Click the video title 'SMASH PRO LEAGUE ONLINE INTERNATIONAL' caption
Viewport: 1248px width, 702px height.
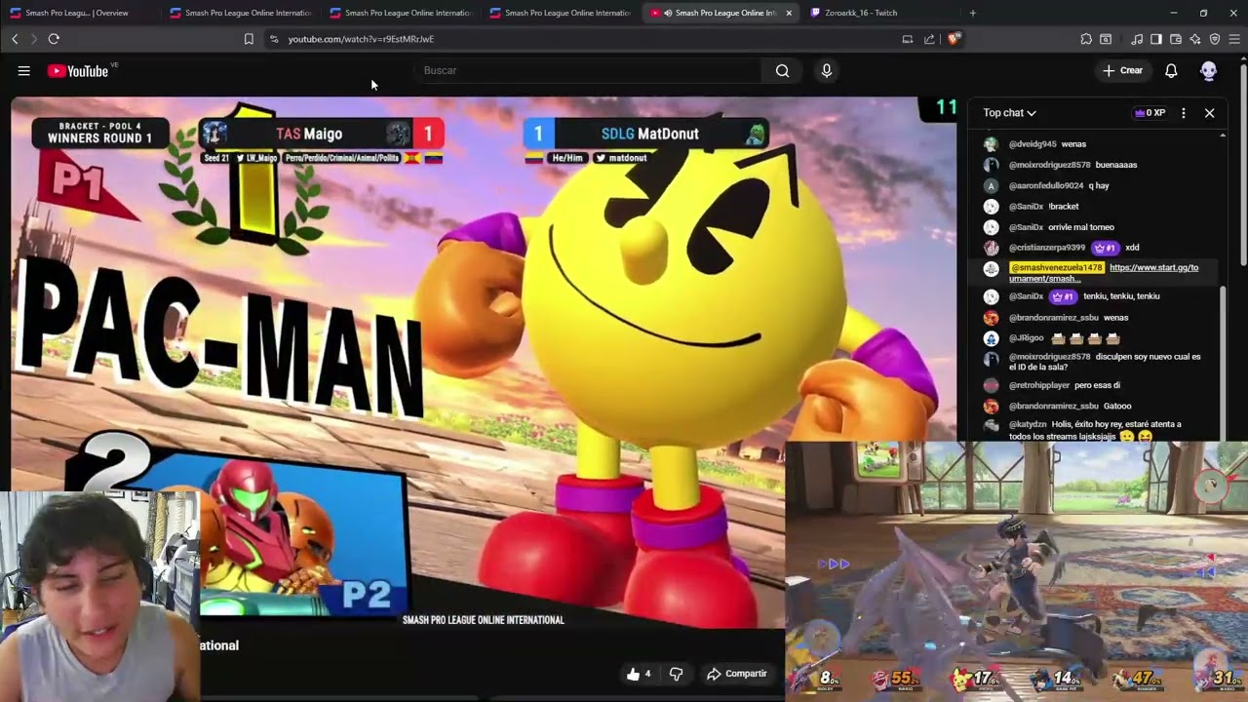tap(484, 620)
